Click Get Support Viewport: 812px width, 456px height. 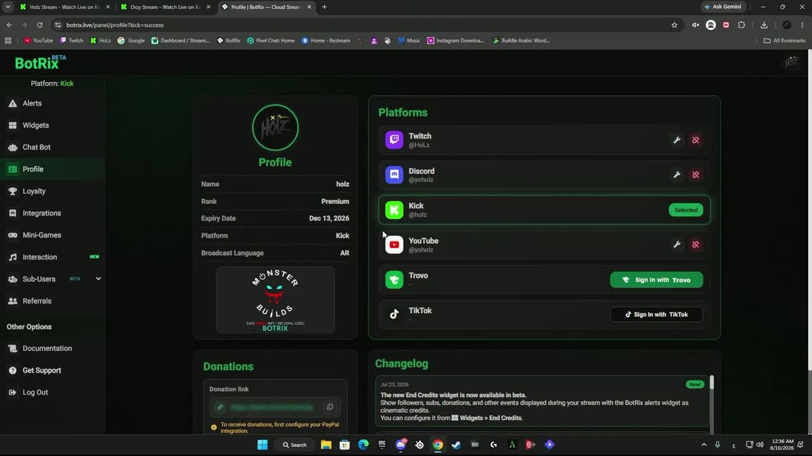(x=53, y=370)
